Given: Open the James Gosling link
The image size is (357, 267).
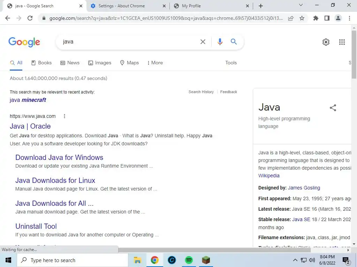Looking at the screenshot, I should point(304,188).
